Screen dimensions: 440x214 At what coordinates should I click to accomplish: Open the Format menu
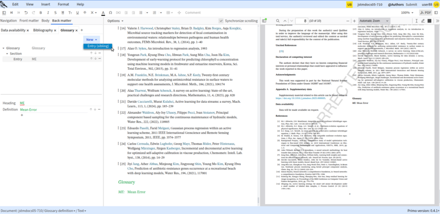(63, 4)
